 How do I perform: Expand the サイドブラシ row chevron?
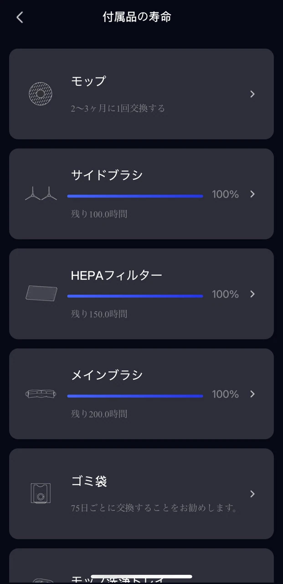click(252, 194)
